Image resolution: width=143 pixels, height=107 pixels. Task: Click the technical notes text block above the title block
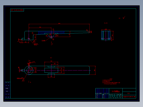(111, 81)
